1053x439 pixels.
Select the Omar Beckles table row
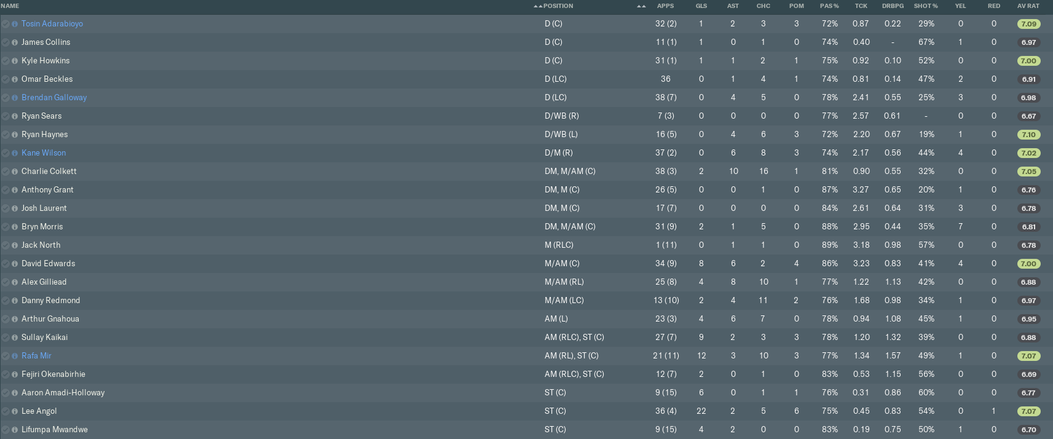click(307, 79)
